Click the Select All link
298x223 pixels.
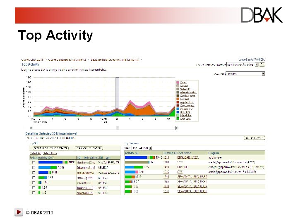tap(35, 153)
